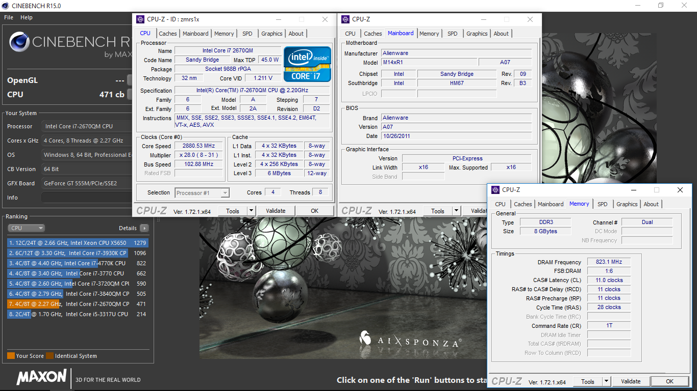The image size is (697, 391).
Task: Click motherboard model M14xR1 field
Action: tap(429, 62)
